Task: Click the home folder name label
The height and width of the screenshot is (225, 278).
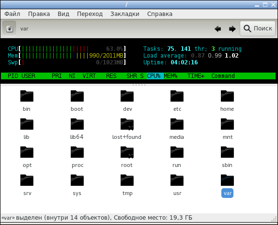Action: [227, 109]
